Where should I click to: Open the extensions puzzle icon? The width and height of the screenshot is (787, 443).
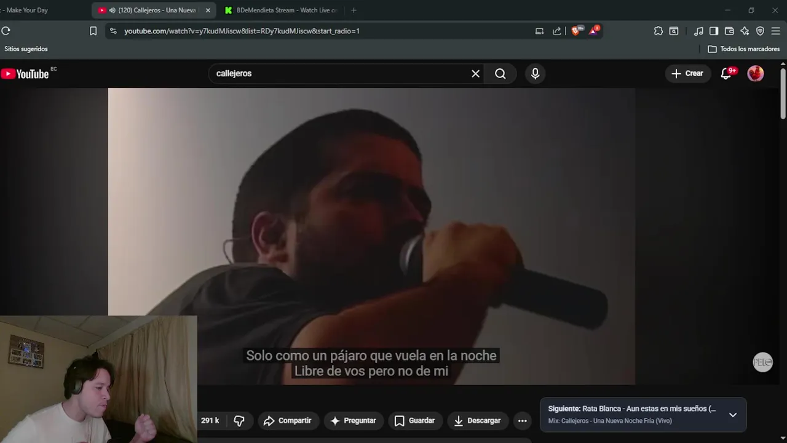[x=658, y=31]
